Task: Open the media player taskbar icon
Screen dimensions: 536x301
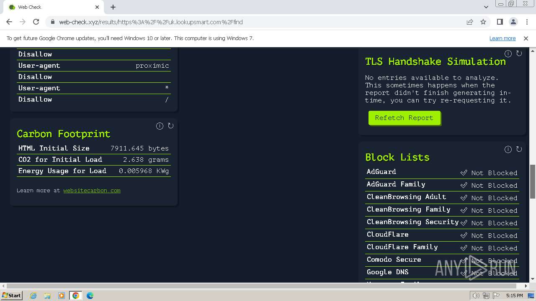Action: [x=62, y=296]
